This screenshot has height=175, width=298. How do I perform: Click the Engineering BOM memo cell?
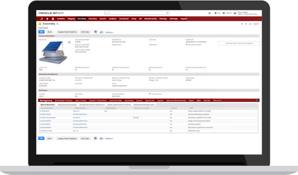coord(194,124)
